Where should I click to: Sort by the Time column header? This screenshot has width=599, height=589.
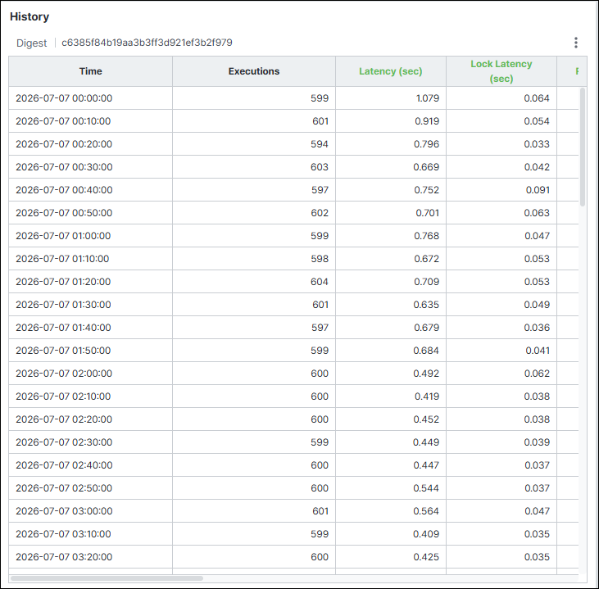coord(90,71)
